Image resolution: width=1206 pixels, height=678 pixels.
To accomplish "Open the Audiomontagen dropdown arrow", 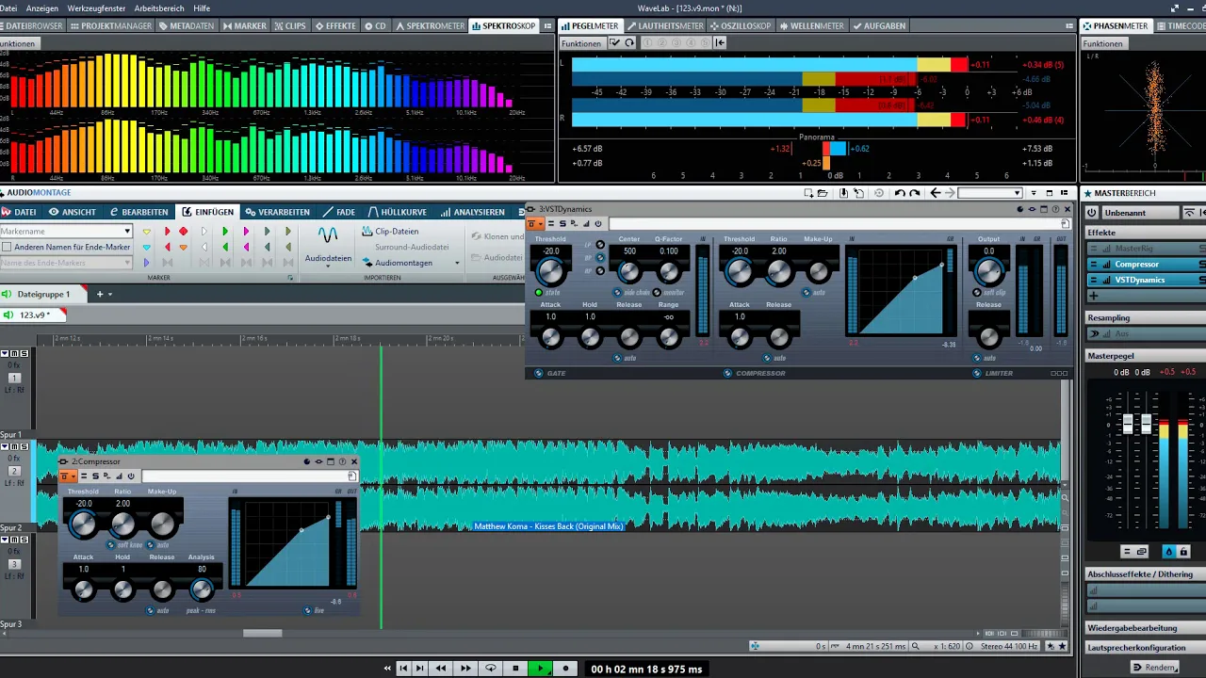I will point(458,263).
